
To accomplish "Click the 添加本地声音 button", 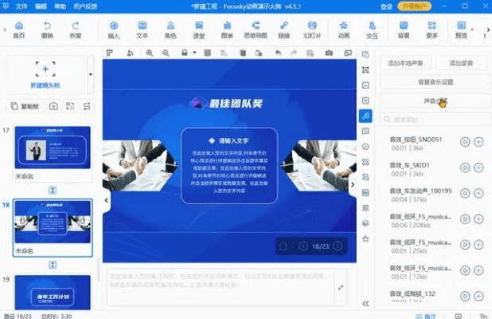I will pyautogui.click(x=405, y=63).
